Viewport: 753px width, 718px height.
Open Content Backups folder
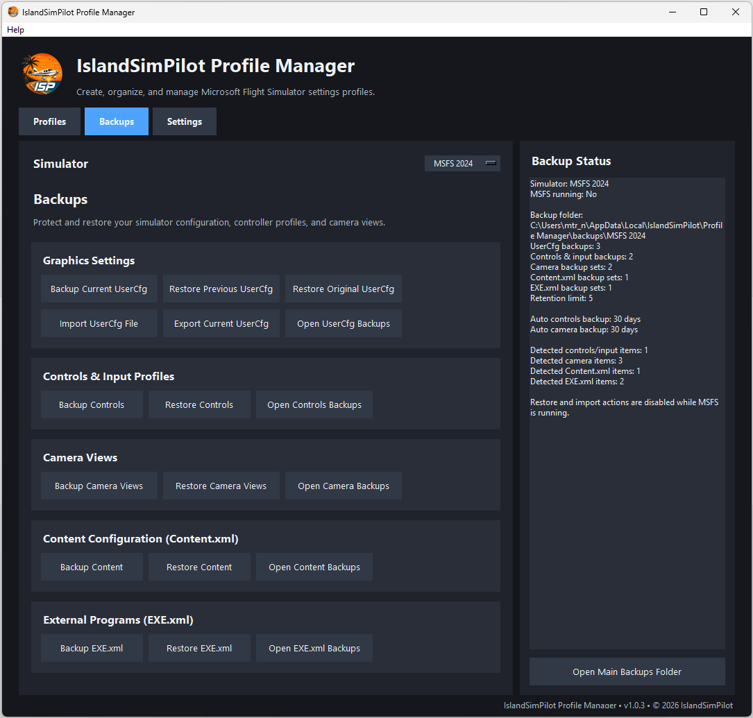click(x=314, y=567)
